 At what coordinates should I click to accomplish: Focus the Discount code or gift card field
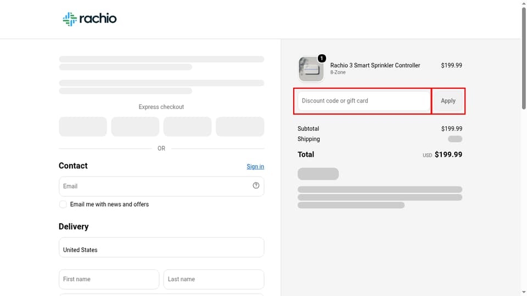363,101
